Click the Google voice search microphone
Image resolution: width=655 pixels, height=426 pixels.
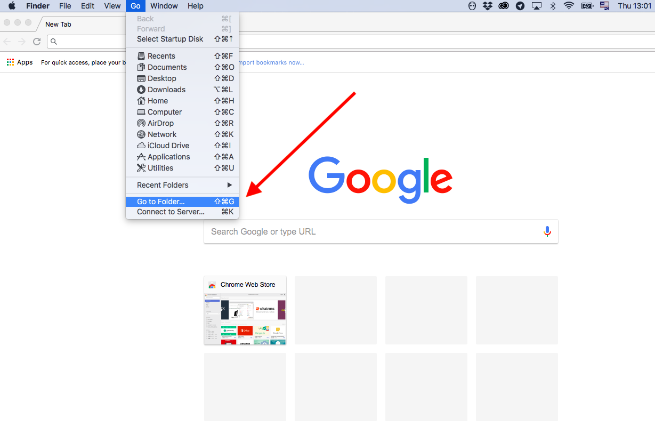(547, 231)
